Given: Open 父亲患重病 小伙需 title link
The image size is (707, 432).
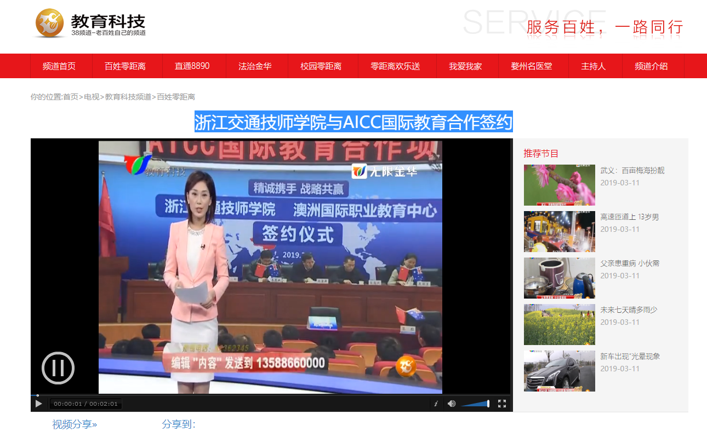Looking at the screenshot, I should pos(630,264).
